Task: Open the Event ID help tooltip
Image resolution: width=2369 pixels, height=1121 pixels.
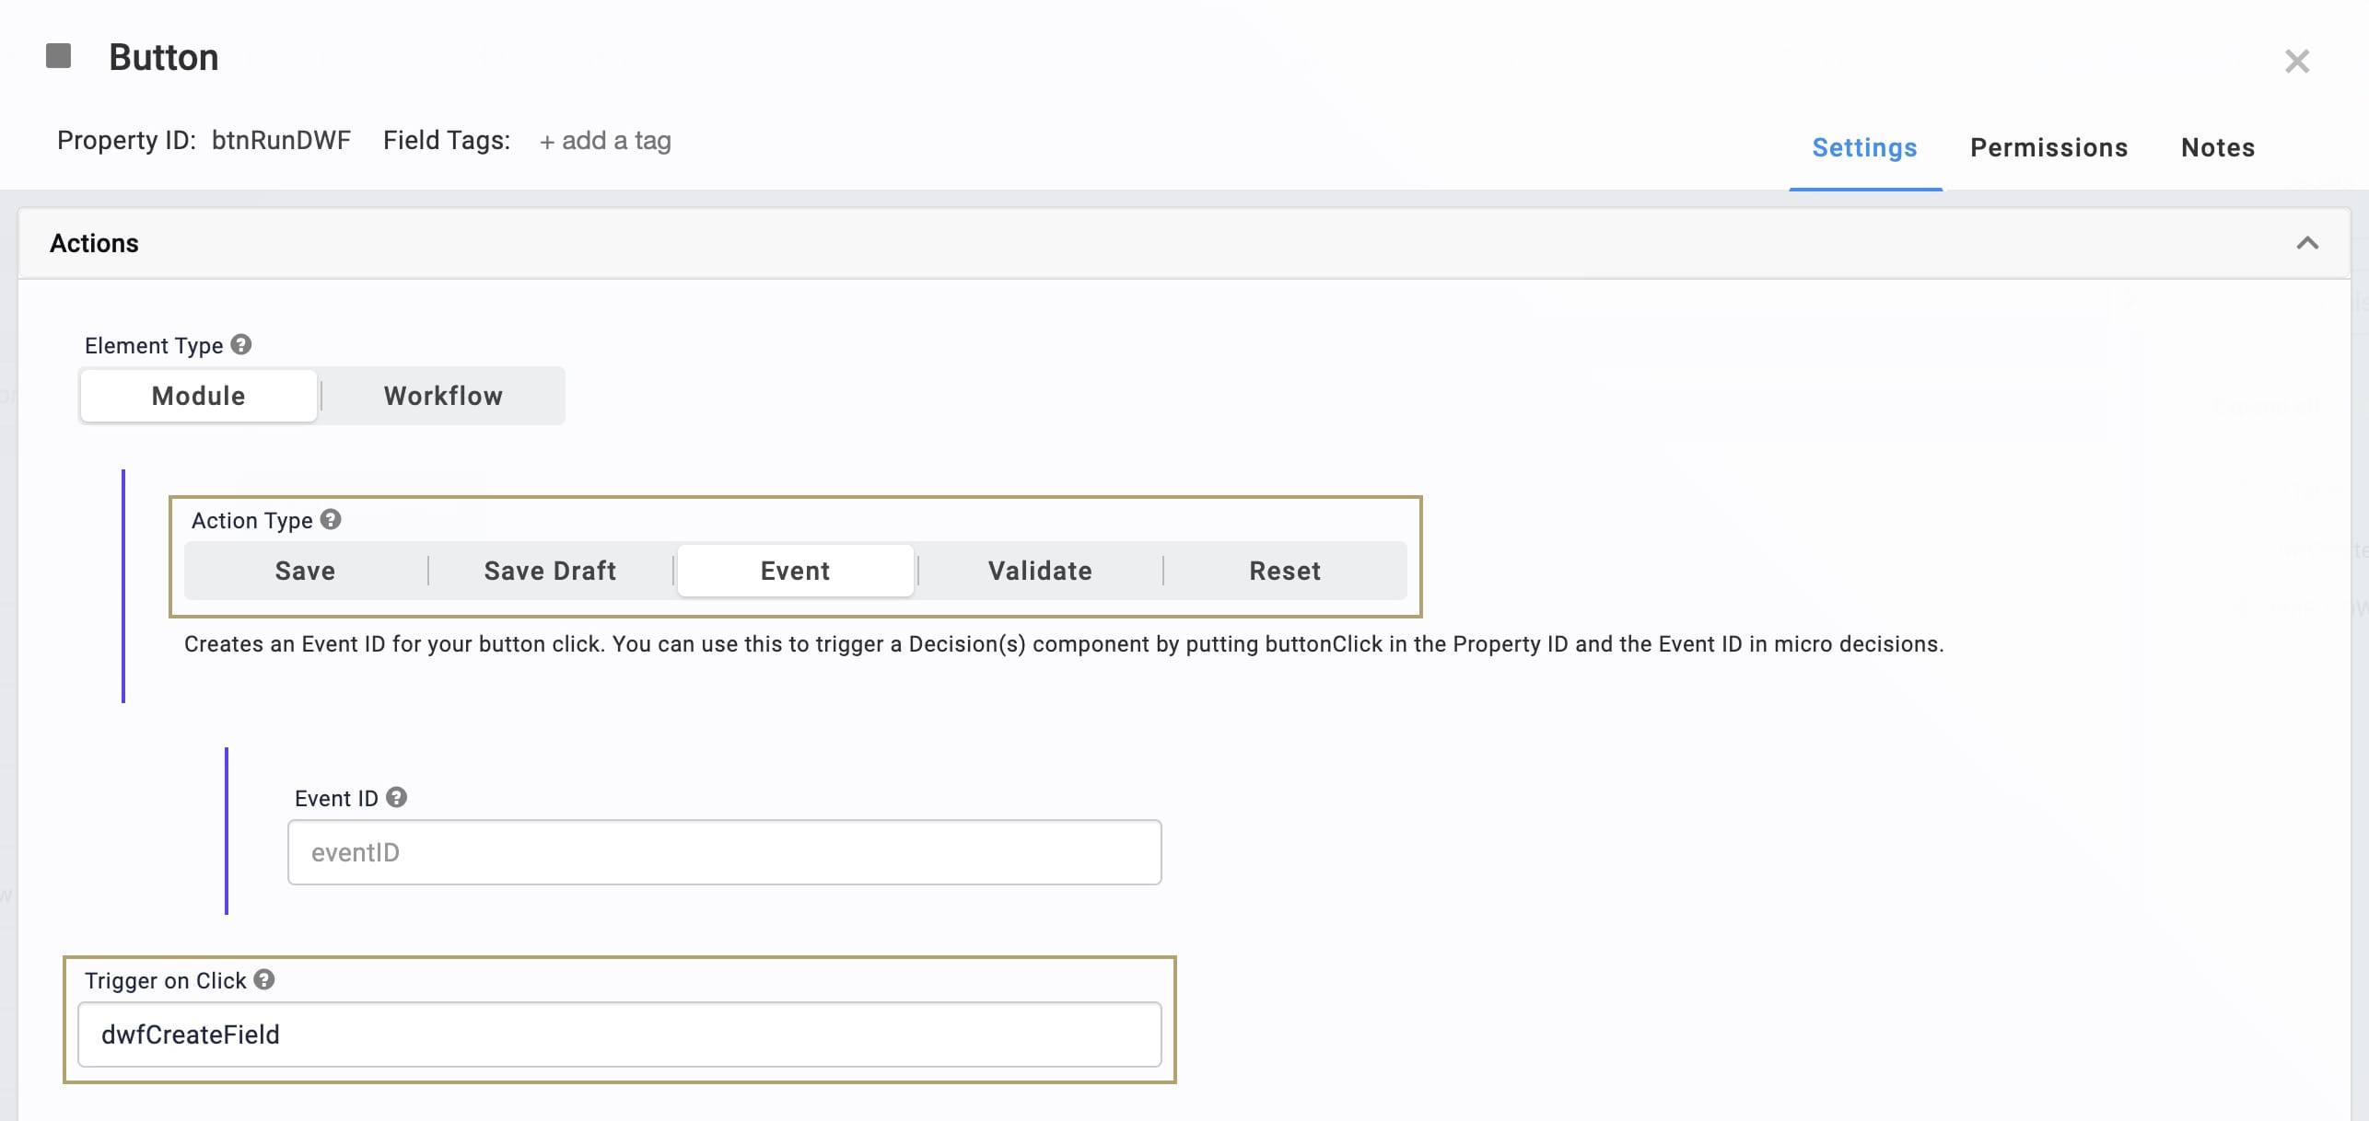Action: coord(396,797)
